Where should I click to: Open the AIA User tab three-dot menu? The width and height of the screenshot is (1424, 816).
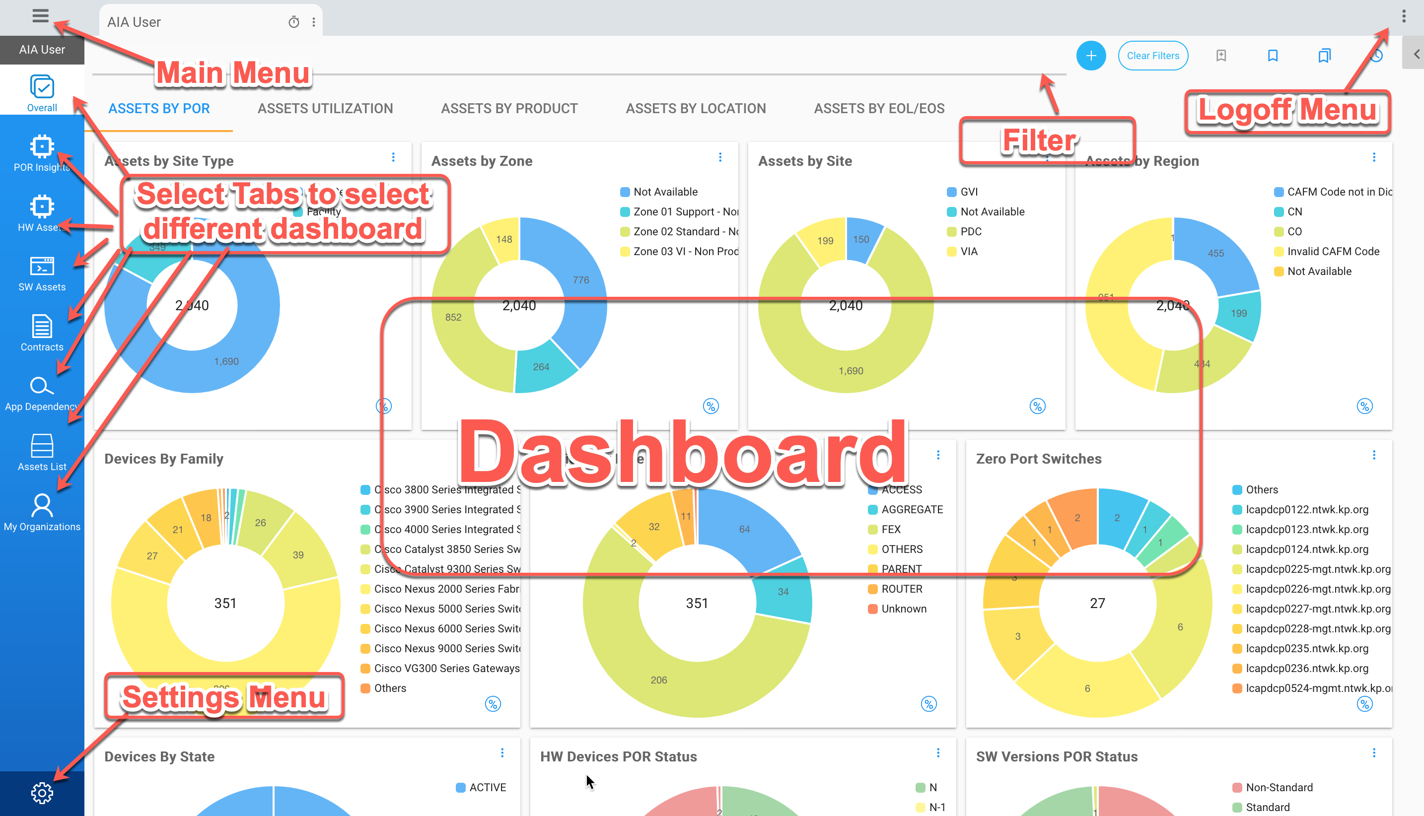[314, 22]
